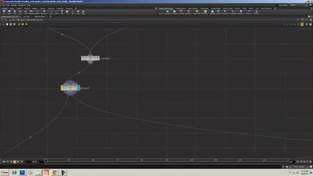Switch to the Character shelf tab
Viewport: 313px width, 176px height.
51,8
